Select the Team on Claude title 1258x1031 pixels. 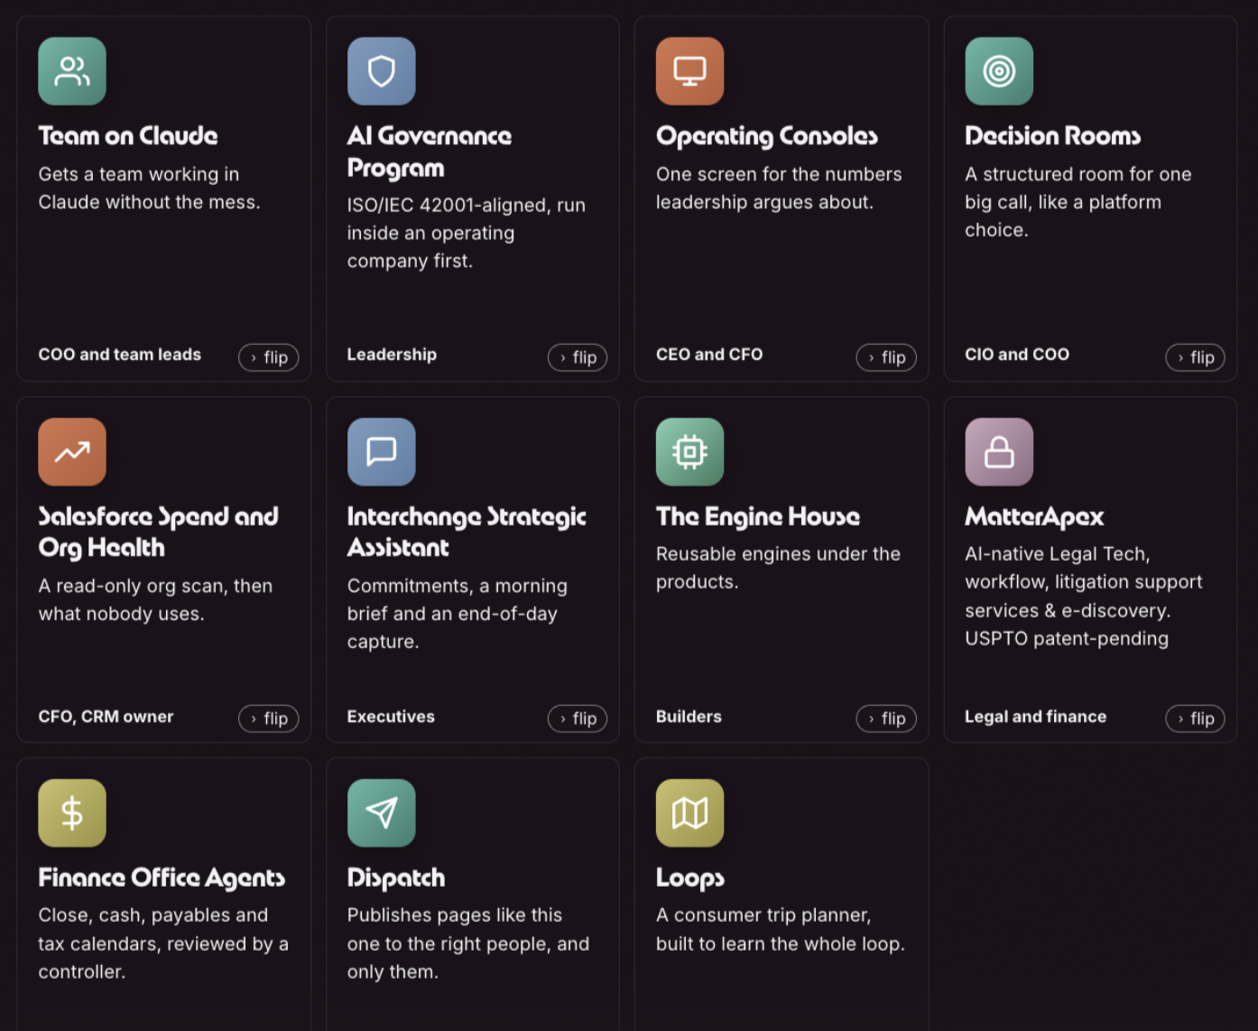(128, 135)
